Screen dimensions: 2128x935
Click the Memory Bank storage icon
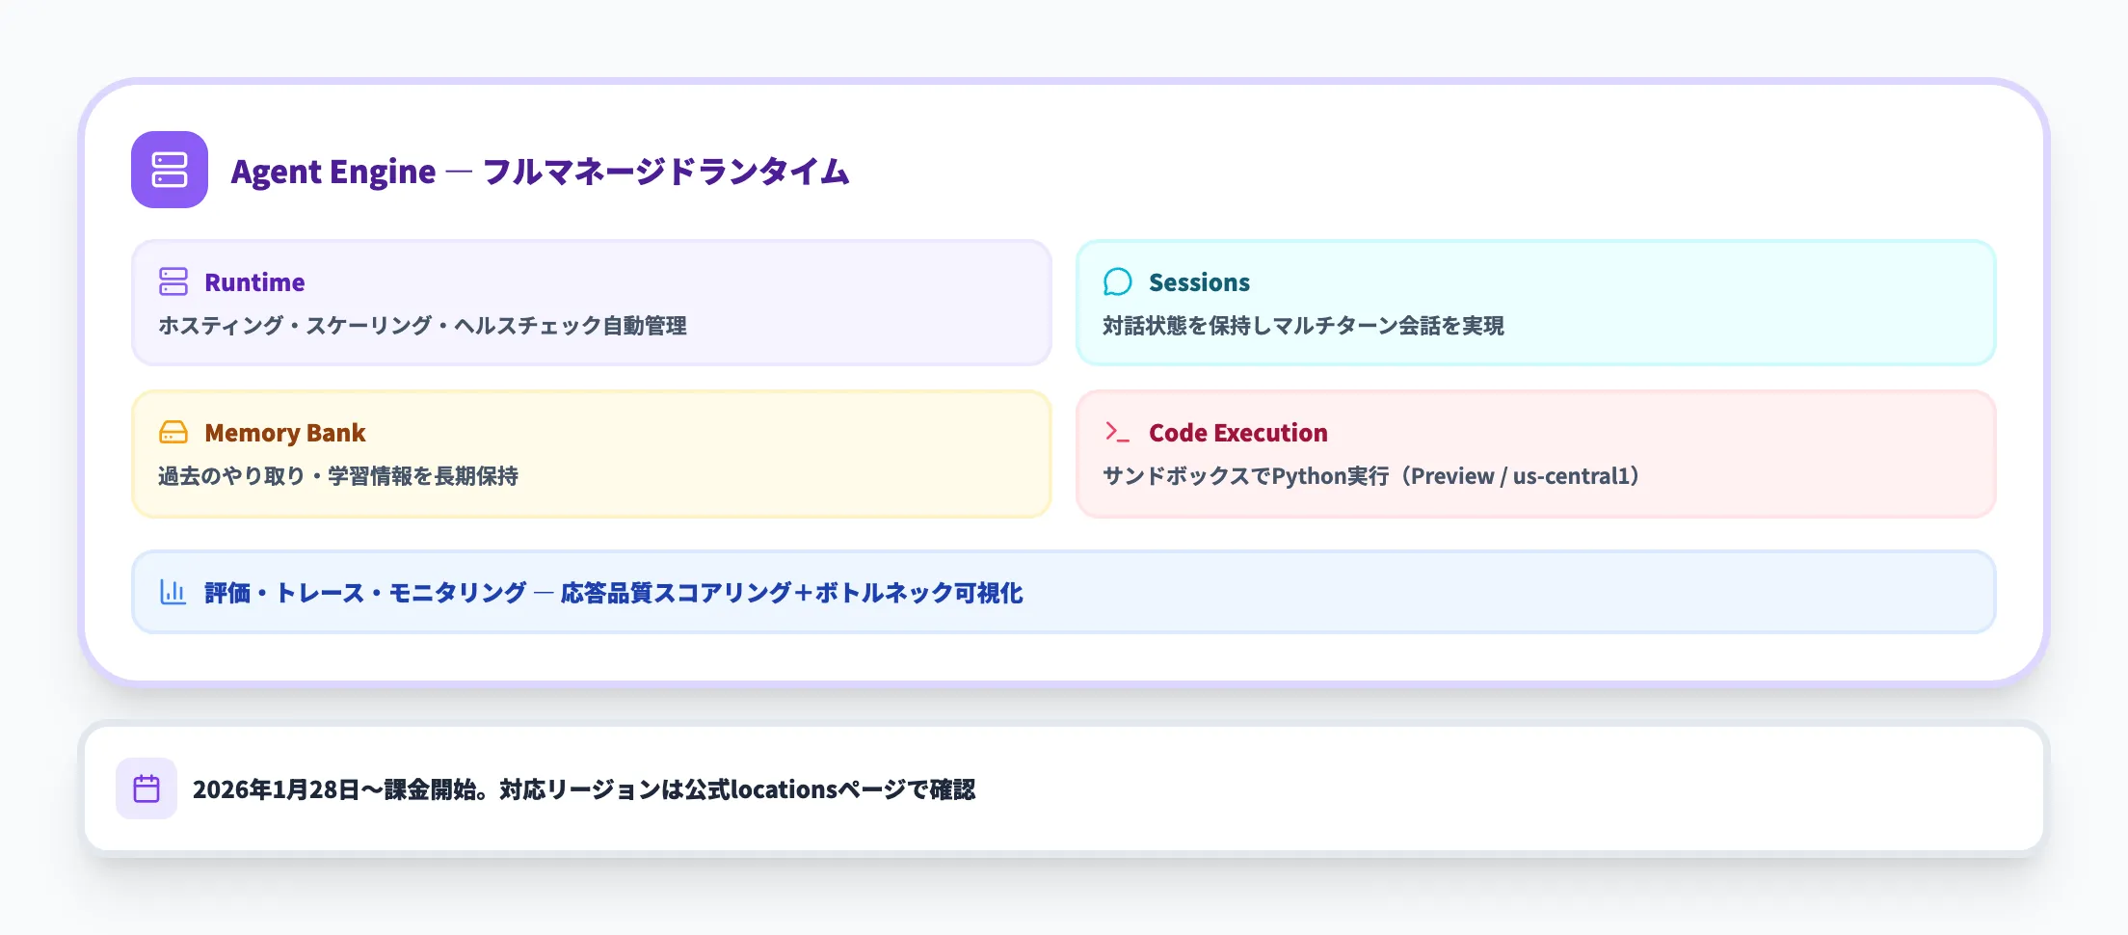coord(173,433)
